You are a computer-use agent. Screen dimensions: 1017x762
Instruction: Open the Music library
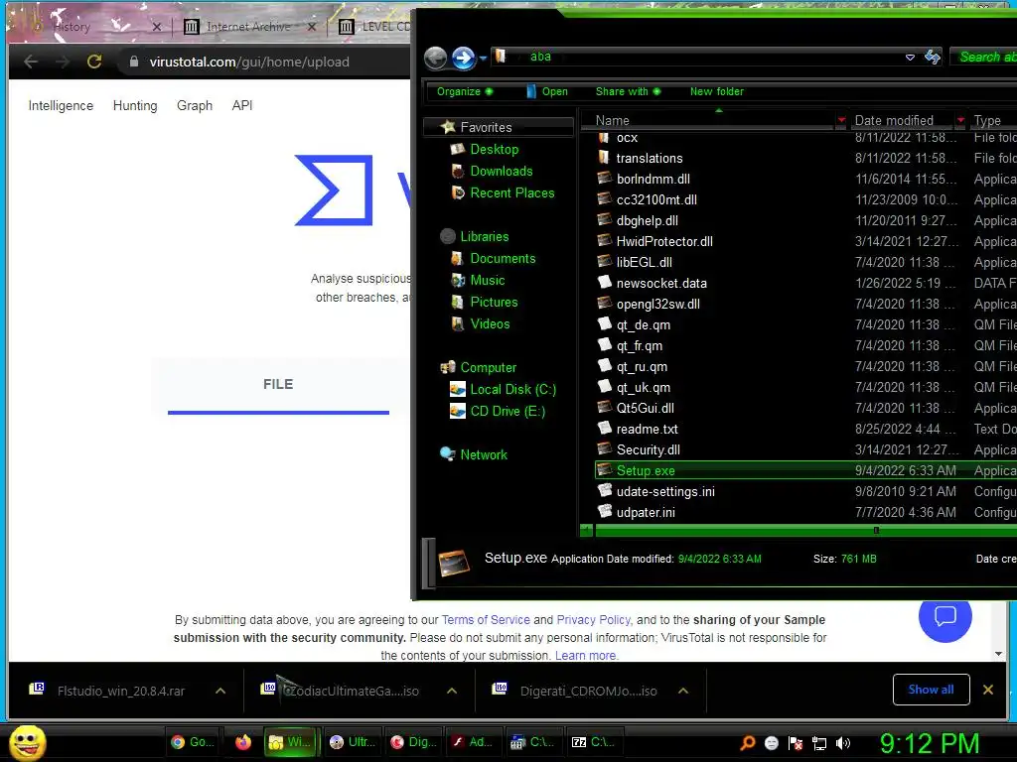coord(487,281)
